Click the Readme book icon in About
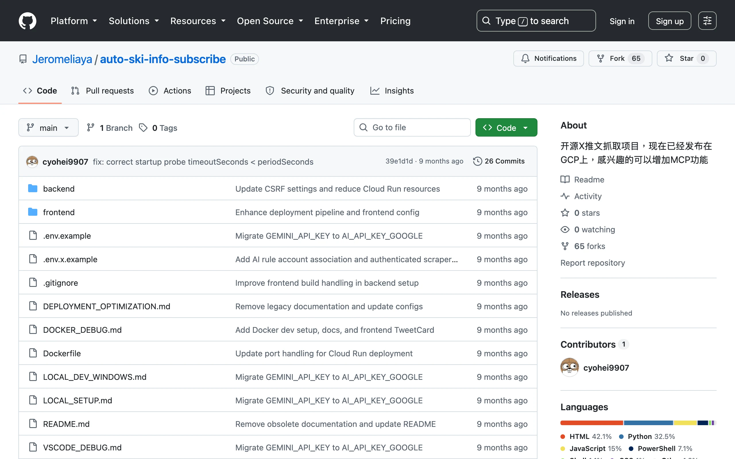 [565, 179]
